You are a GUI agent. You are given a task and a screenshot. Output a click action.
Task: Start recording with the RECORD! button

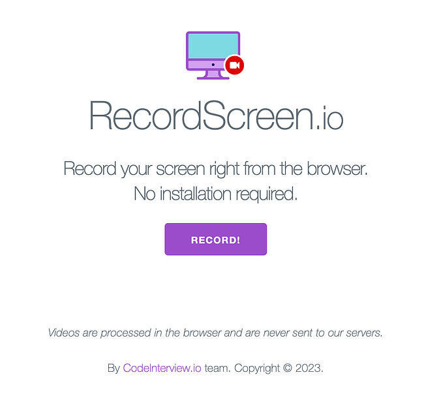pos(216,239)
